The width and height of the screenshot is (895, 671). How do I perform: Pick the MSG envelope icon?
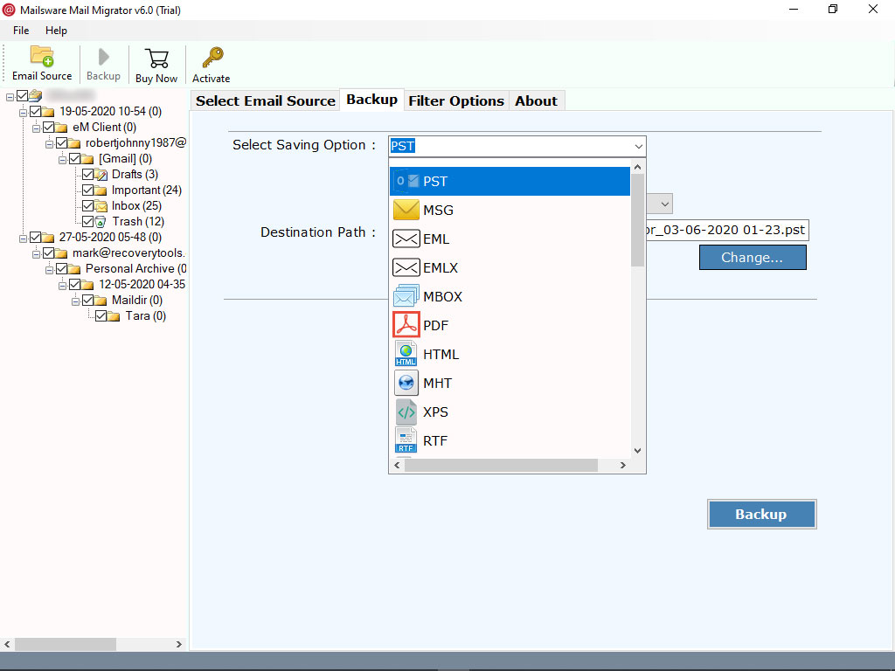pyautogui.click(x=406, y=210)
